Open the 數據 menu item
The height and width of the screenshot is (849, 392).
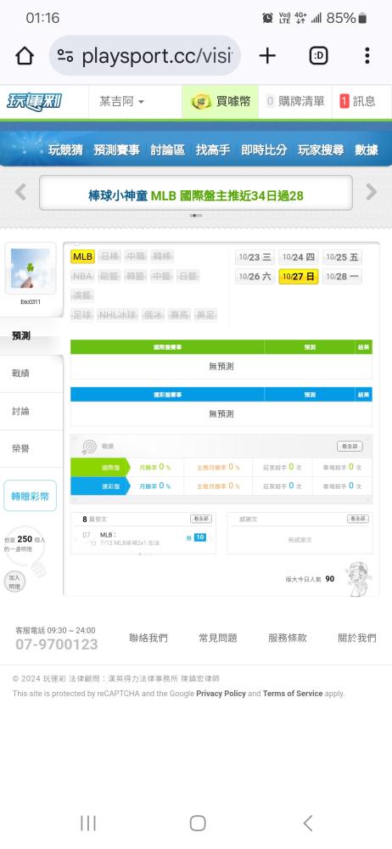click(366, 150)
